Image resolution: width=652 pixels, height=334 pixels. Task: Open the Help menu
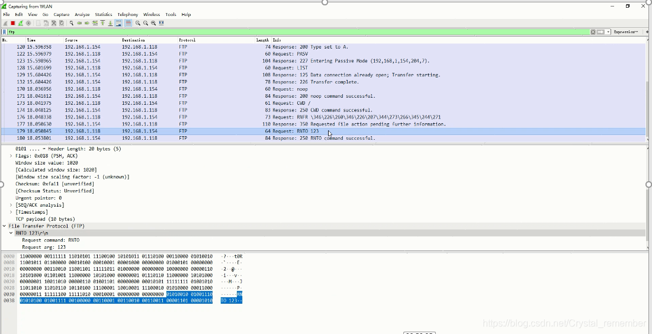coord(186,15)
